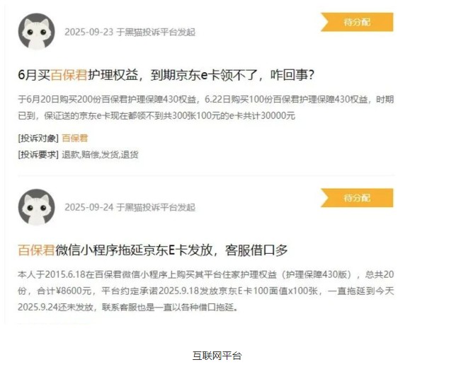Image resolution: width=456 pixels, height=367 pixels.
Task: Click the cat avatar of the 2025-09-23 complaint
Action: pos(36,31)
